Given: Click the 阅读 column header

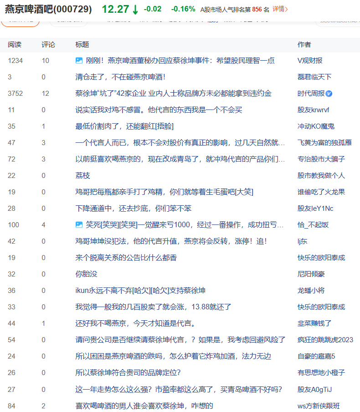Looking at the screenshot, I should click(15, 45).
